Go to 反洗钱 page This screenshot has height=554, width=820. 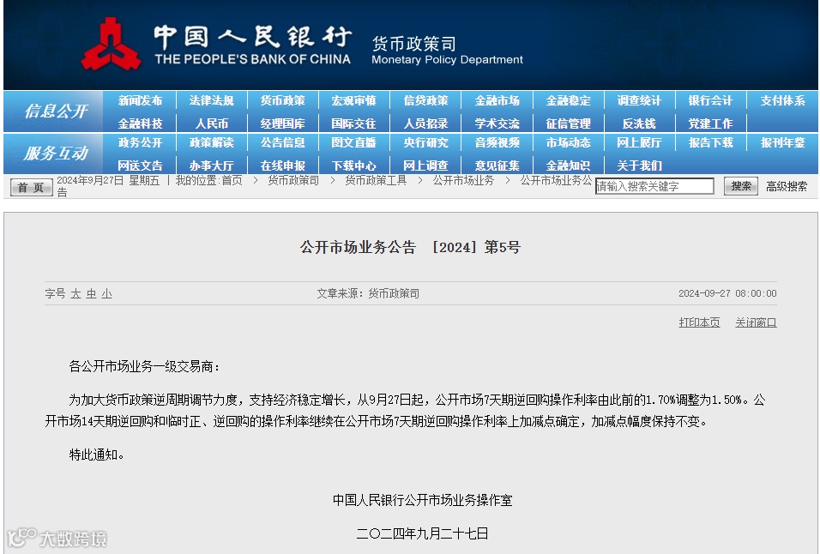tap(639, 123)
